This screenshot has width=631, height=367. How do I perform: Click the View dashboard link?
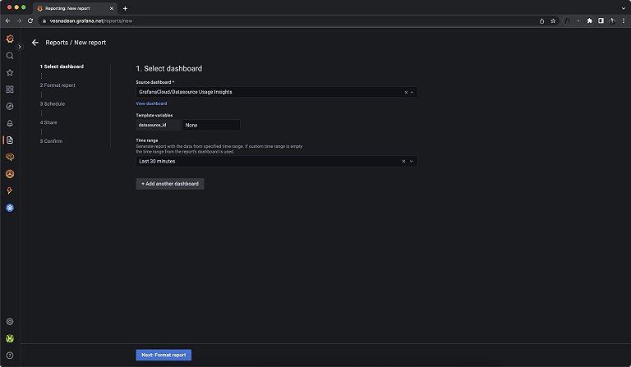tap(151, 103)
